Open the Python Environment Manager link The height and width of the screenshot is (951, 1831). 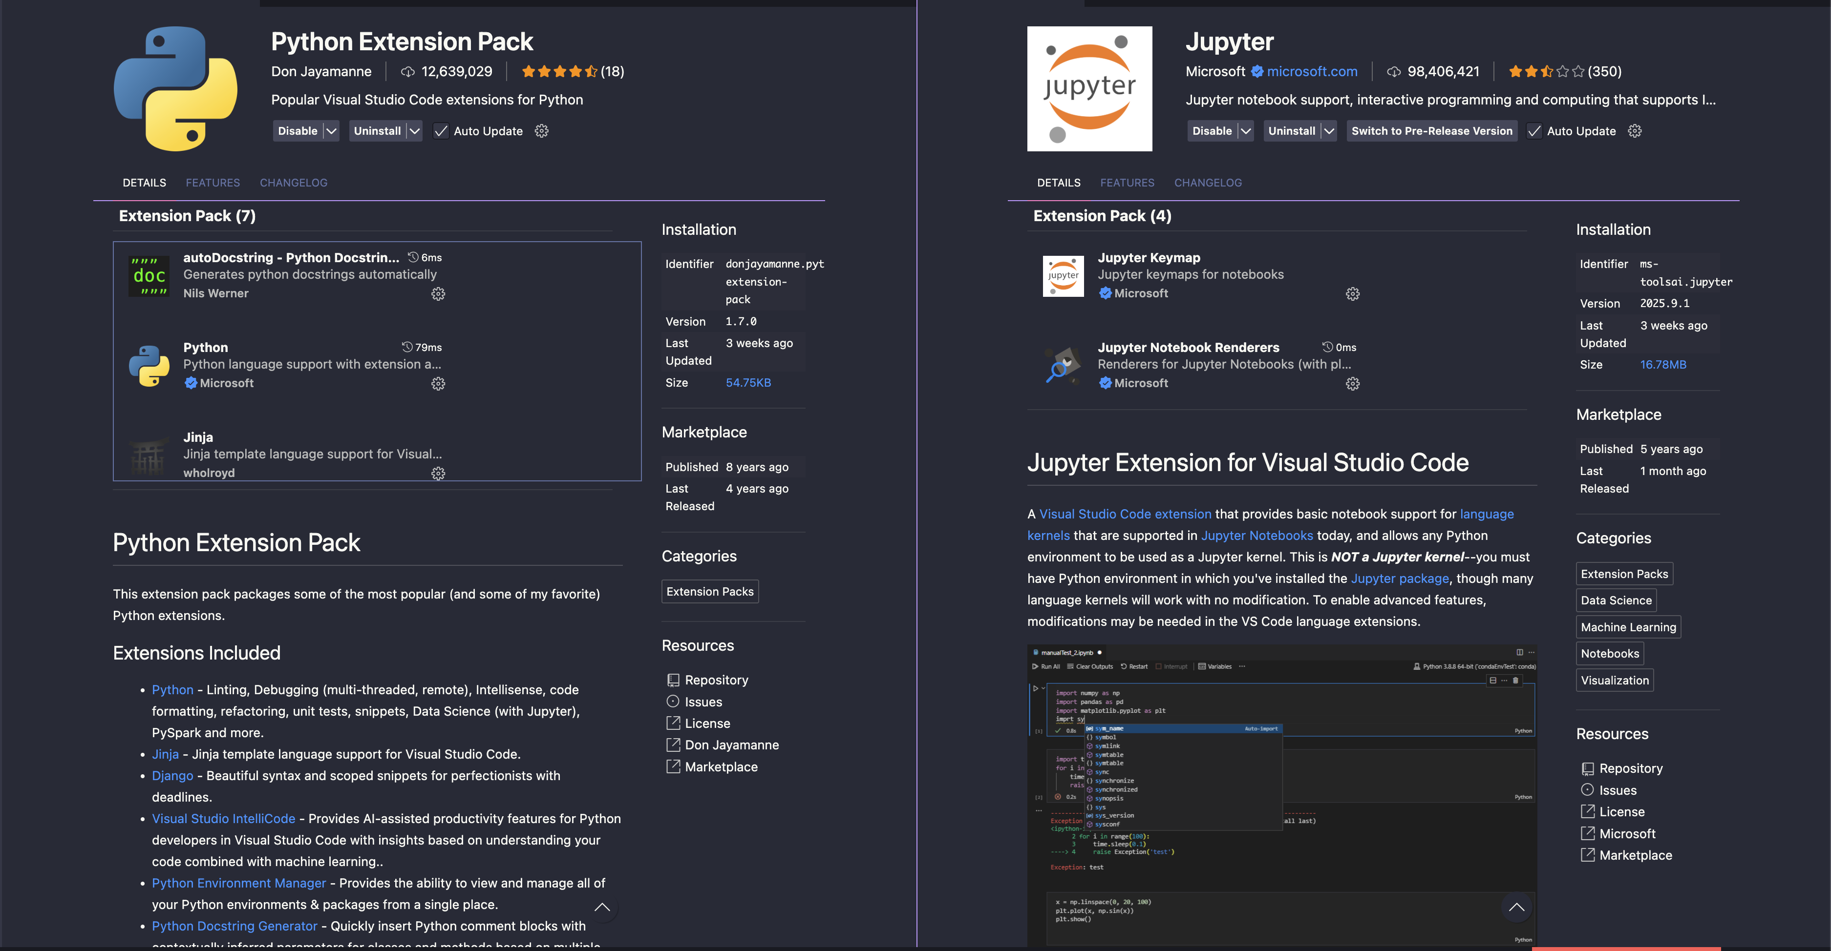(239, 883)
